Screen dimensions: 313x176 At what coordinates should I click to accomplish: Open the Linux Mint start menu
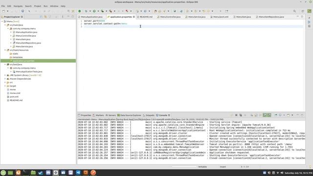(3, 173)
